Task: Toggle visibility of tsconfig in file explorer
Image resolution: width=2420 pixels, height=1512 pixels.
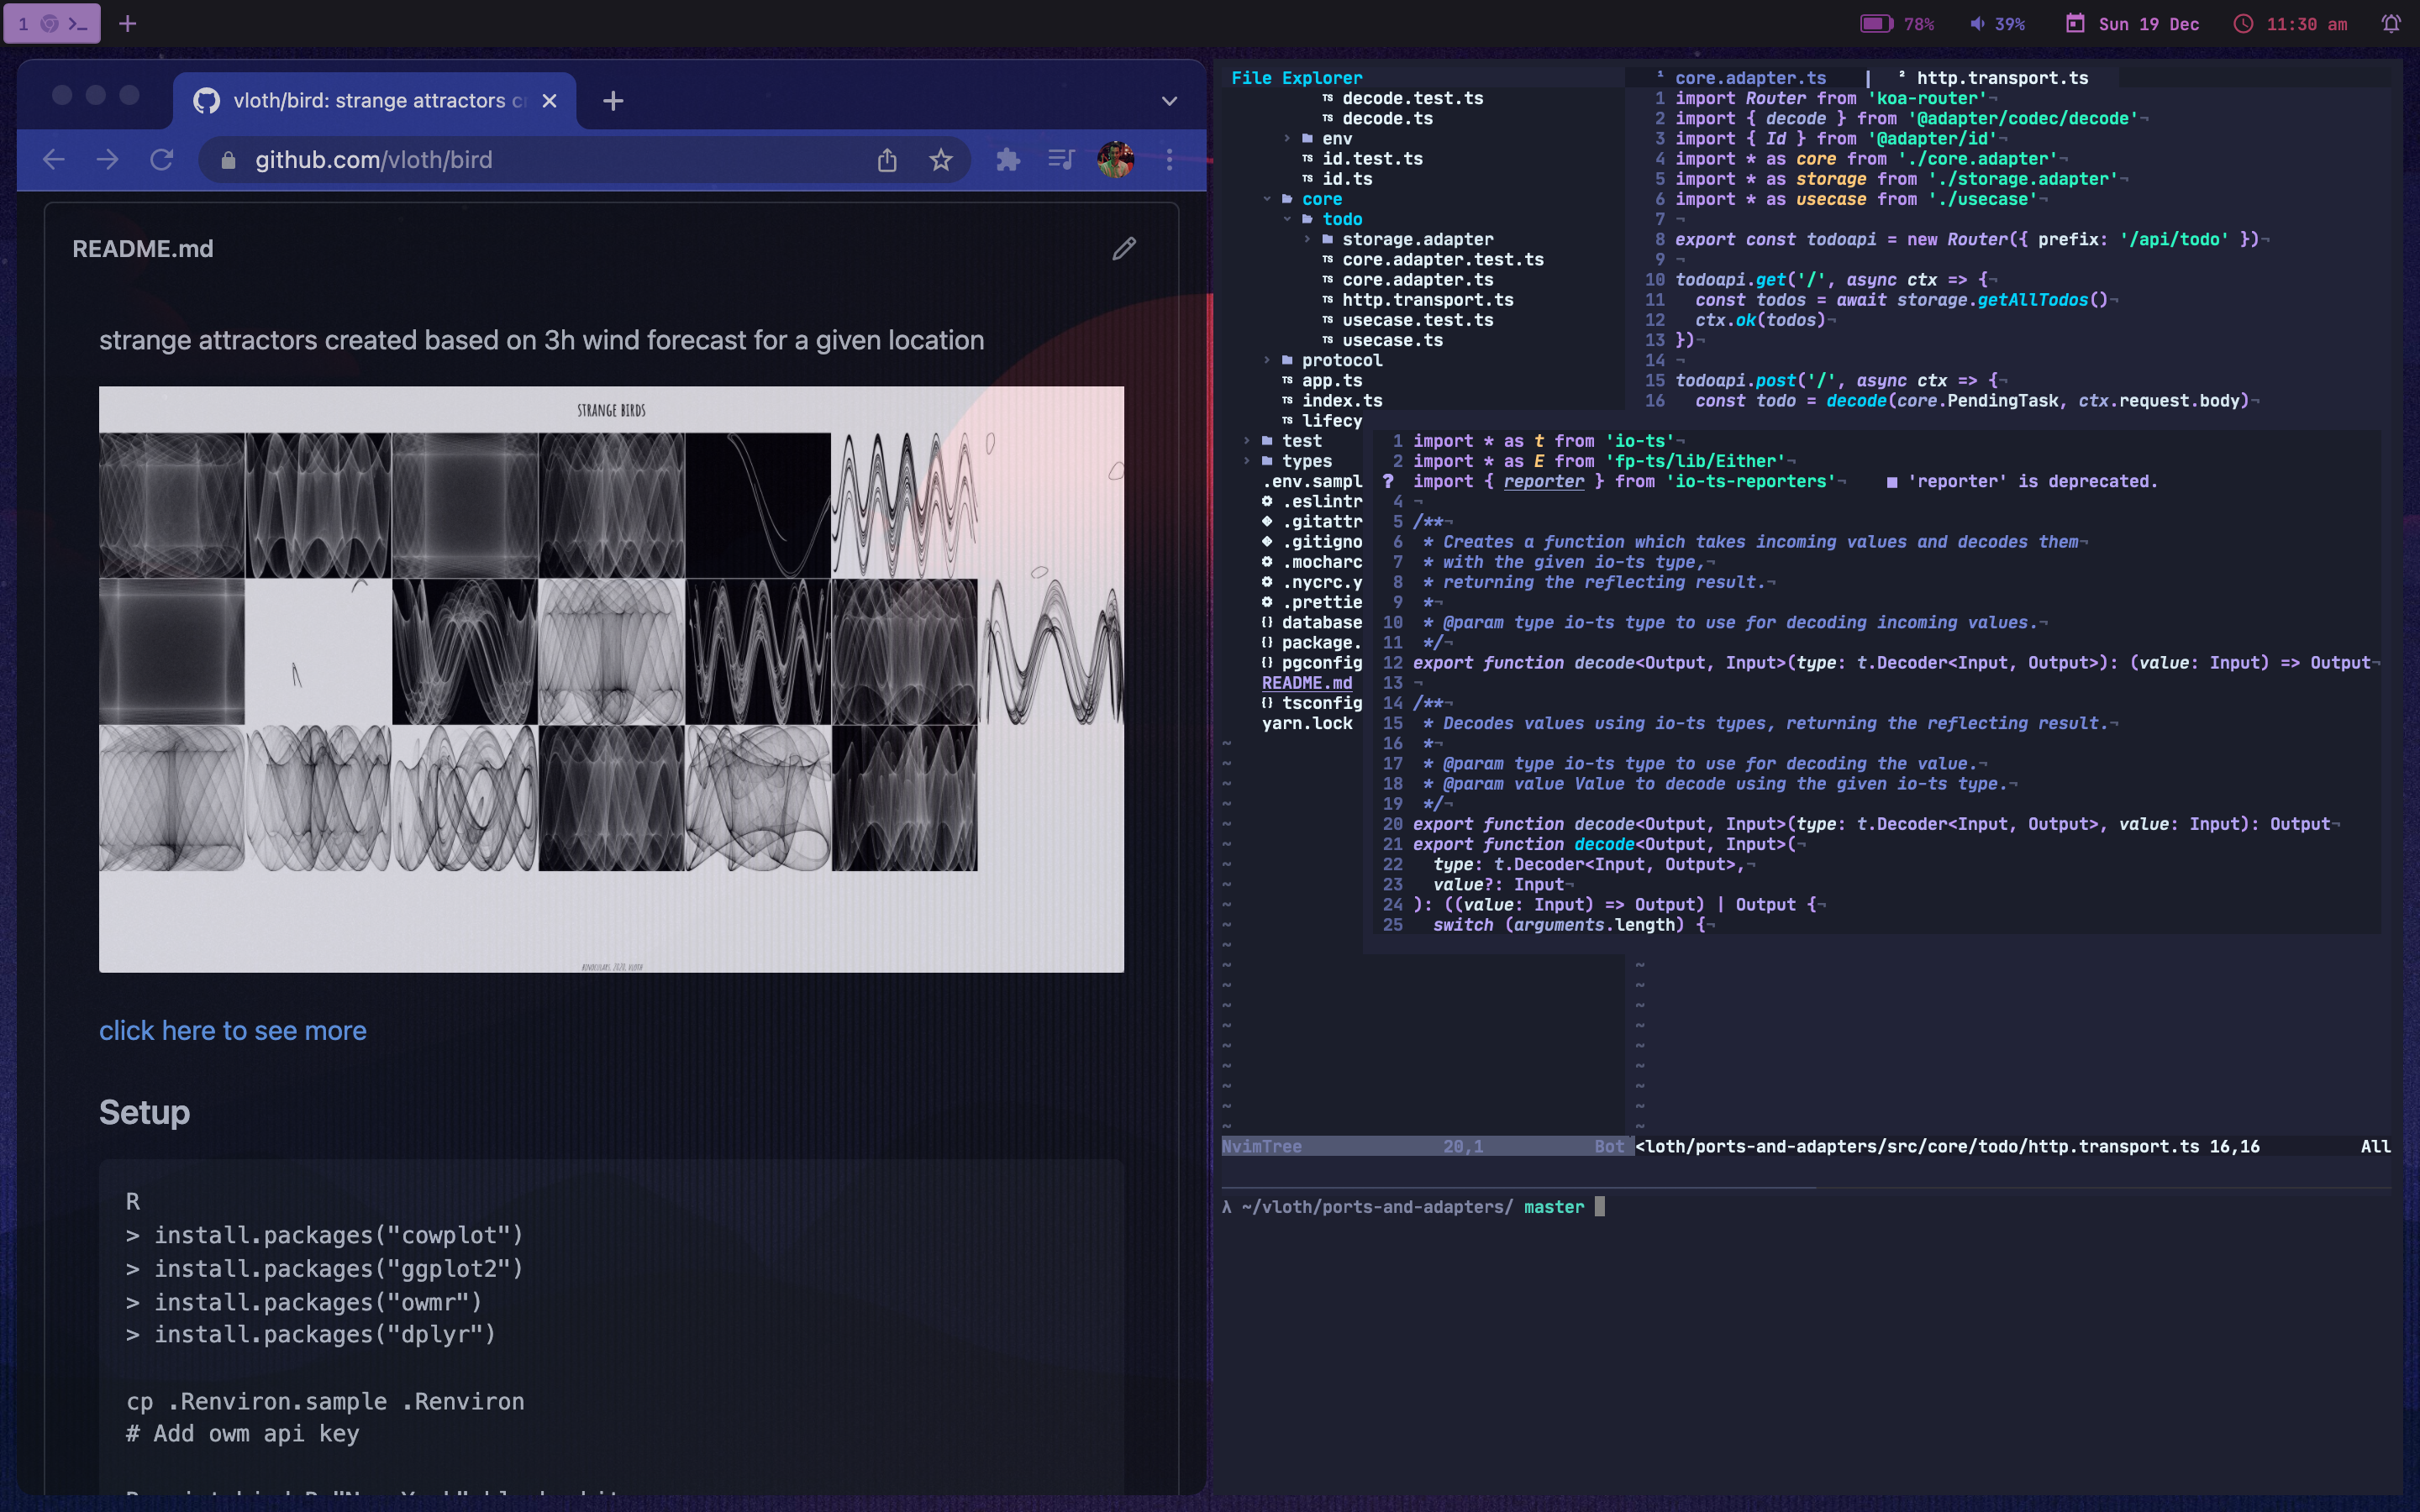Action: pos(1310,704)
